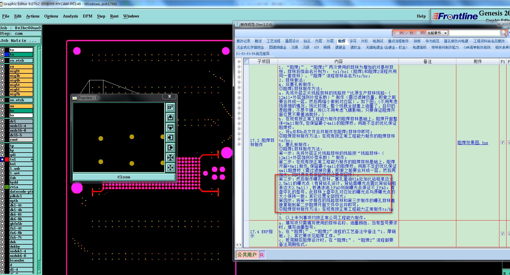
Task: Click the layer list vertical scrollbar up arrow
Action: [x=40, y=48]
